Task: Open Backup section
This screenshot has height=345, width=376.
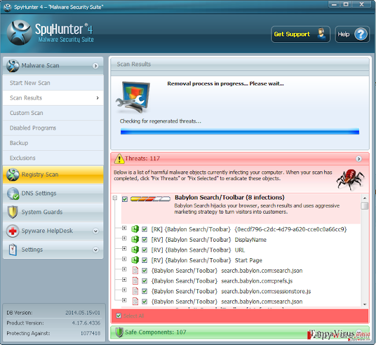Action: (53, 143)
